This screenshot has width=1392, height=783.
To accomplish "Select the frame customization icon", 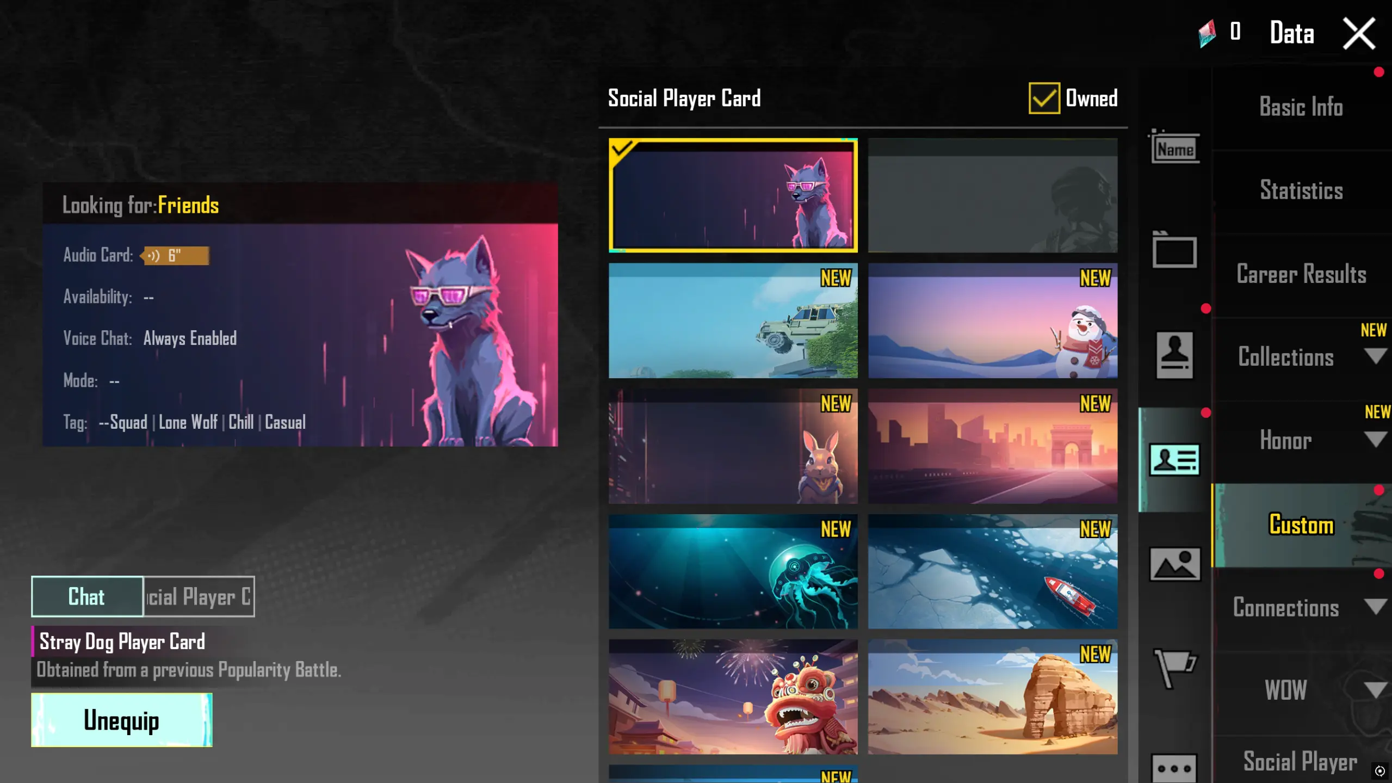I will (1174, 250).
